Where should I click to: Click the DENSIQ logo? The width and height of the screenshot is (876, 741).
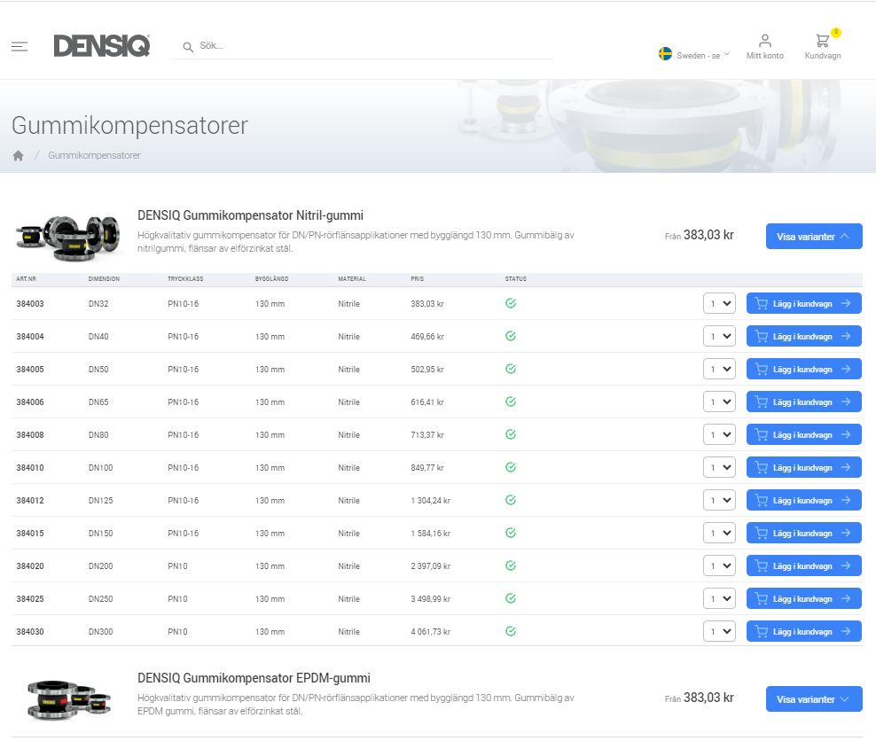(101, 46)
